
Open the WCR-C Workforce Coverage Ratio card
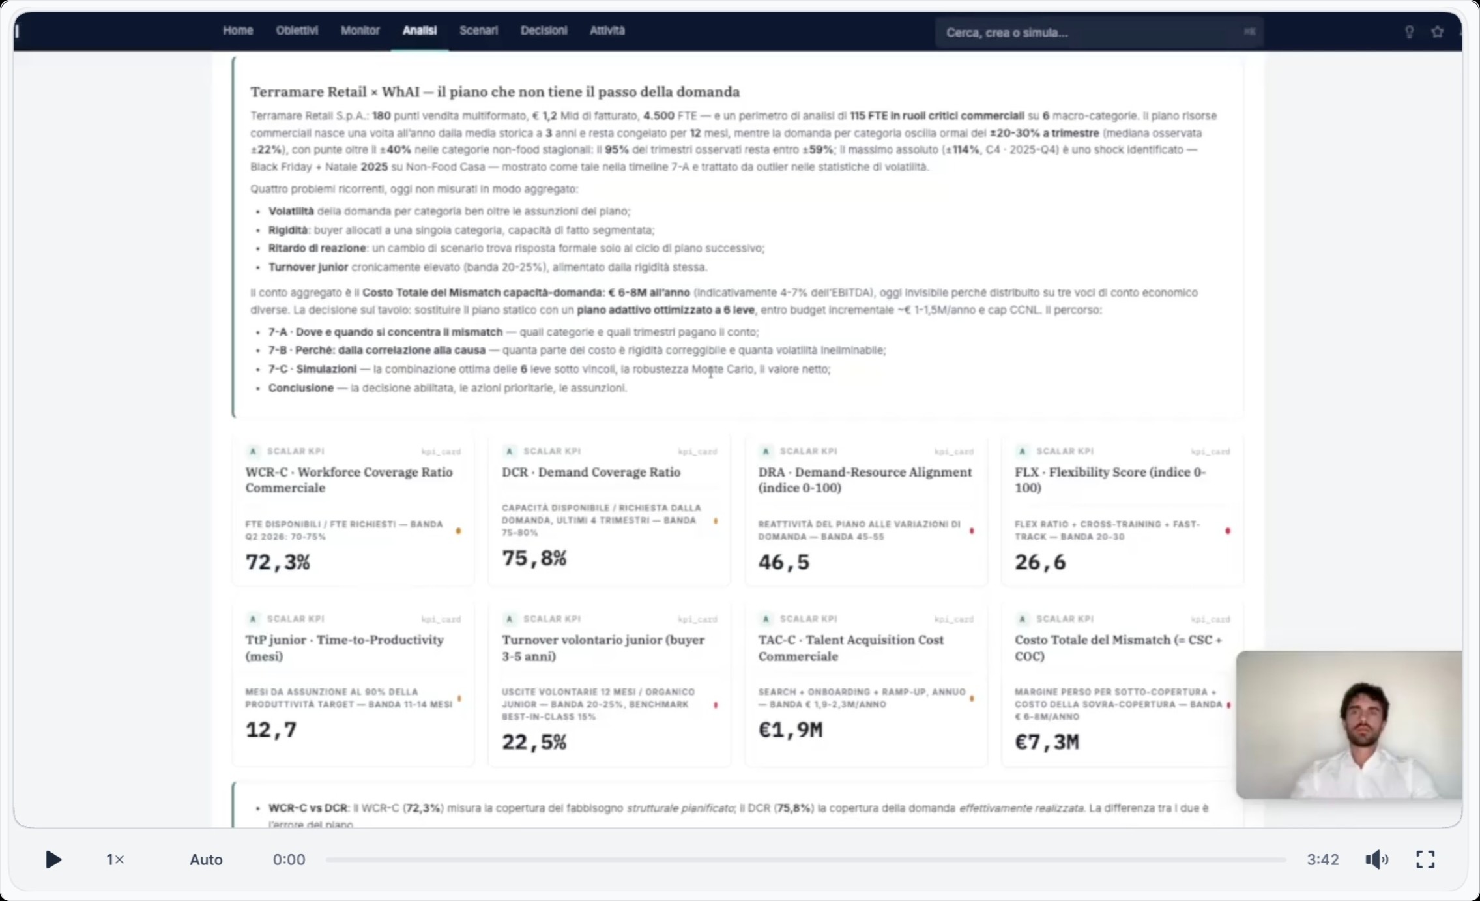pyautogui.click(x=353, y=510)
